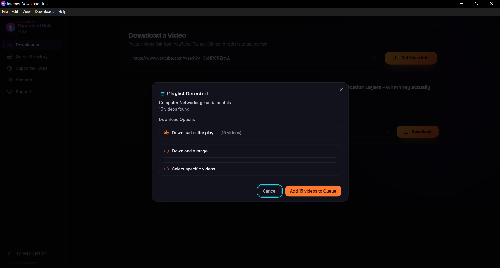Open the Downloads menu
Image resolution: width=500 pixels, height=268 pixels.
pos(45,12)
